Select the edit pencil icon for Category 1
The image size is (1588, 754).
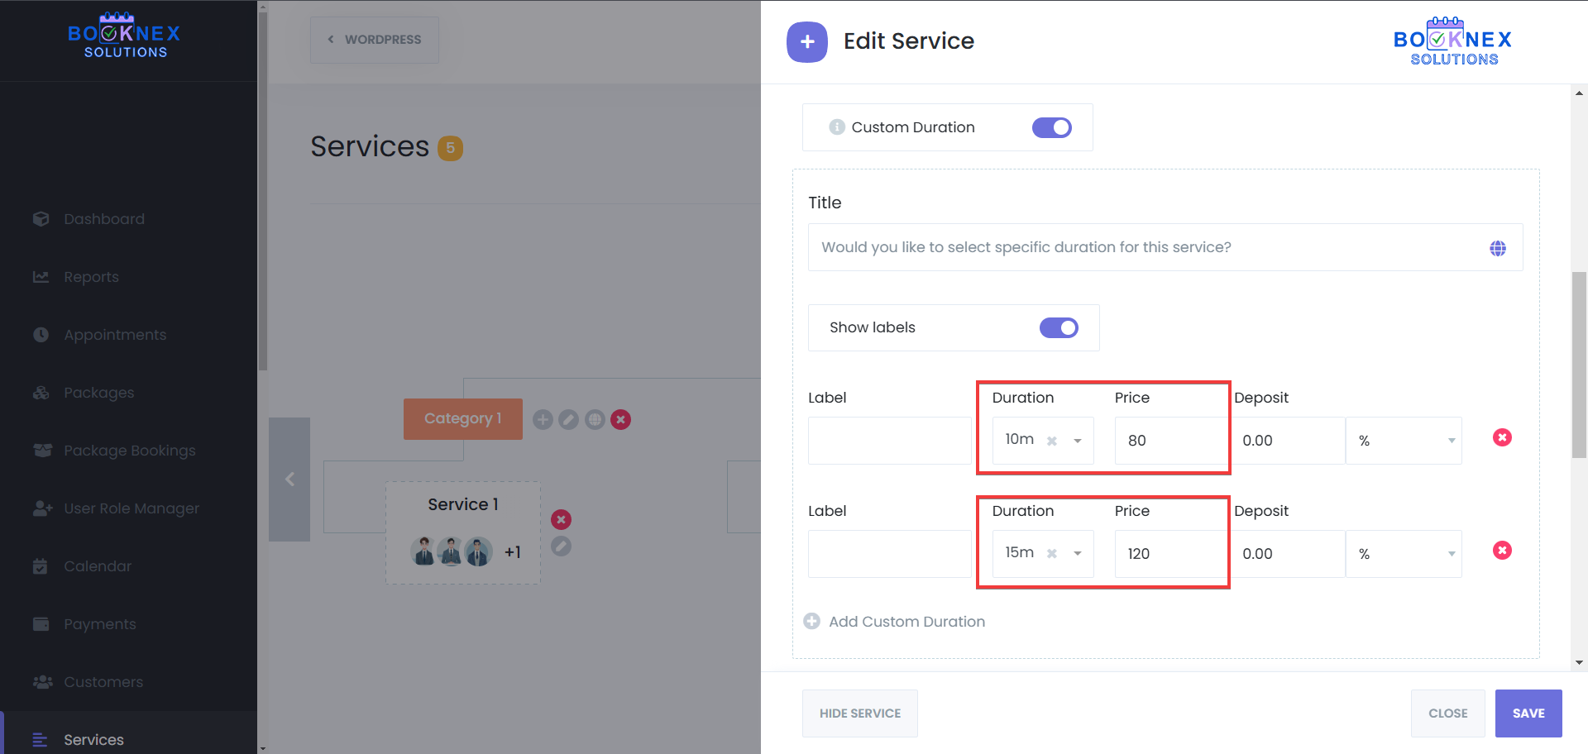pyautogui.click(x=568, y=419)
